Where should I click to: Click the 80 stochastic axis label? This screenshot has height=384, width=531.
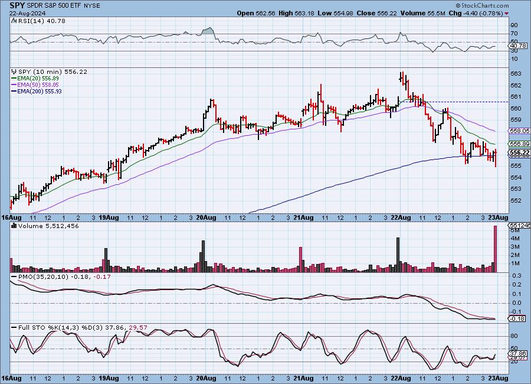coord(514,336)
